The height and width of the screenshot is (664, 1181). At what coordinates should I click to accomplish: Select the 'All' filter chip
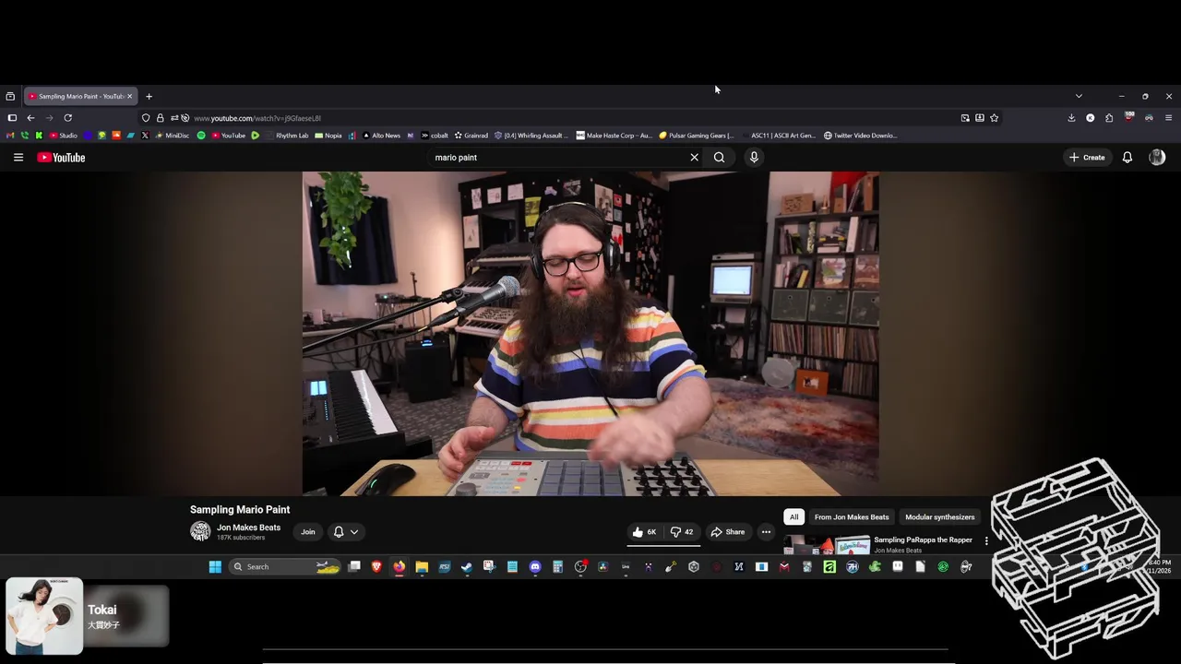793,517
